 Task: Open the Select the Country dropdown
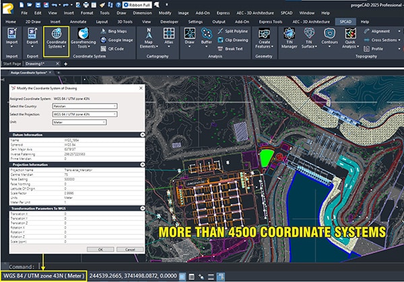85,106
